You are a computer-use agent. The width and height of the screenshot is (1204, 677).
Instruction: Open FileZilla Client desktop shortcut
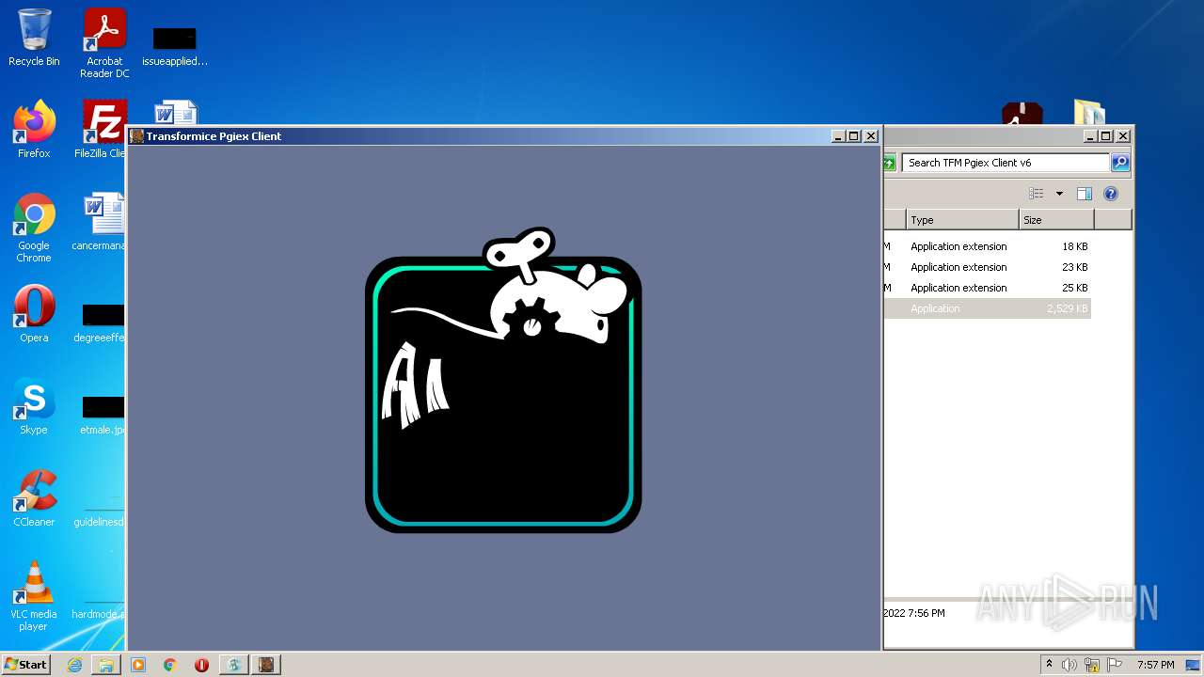click(102, 130)
